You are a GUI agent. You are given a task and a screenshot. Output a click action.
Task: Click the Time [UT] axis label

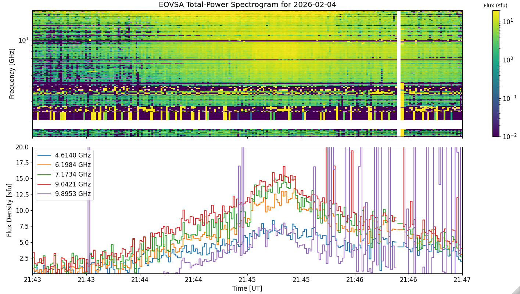coord(247,288)
